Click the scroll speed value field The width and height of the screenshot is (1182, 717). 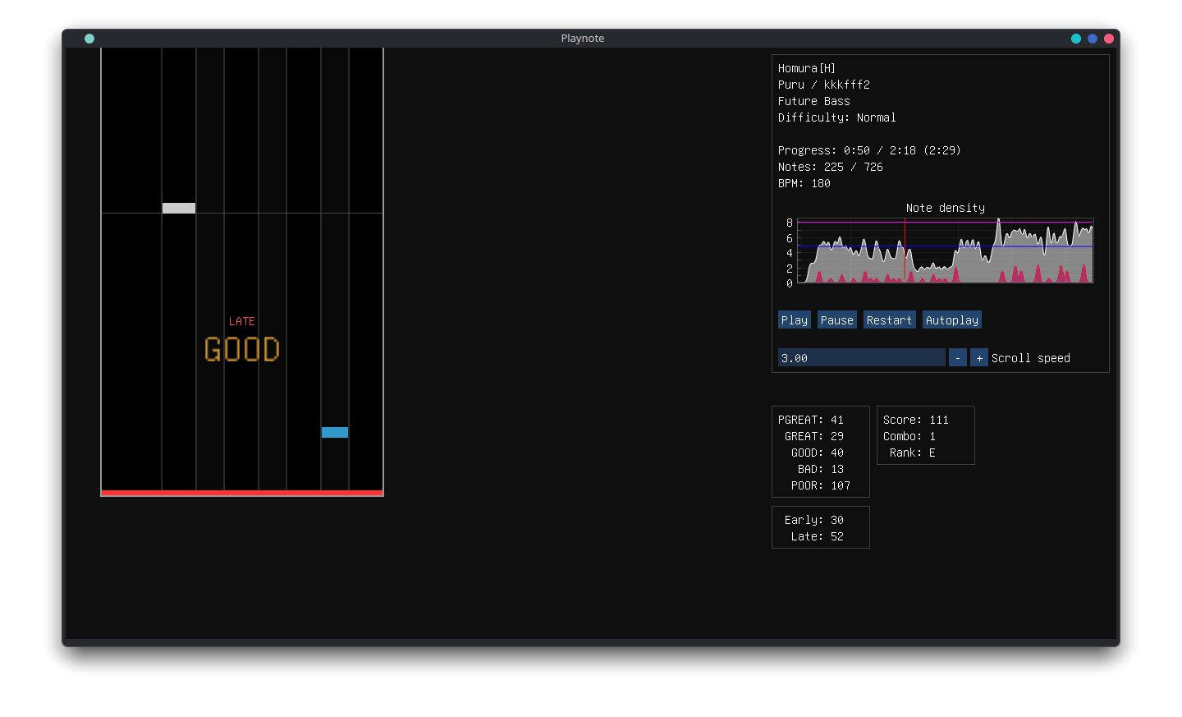(861, 358)
